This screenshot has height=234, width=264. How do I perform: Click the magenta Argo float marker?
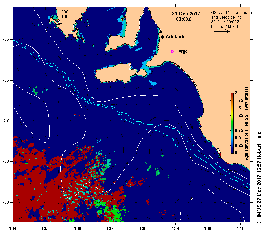click(172, 51)
